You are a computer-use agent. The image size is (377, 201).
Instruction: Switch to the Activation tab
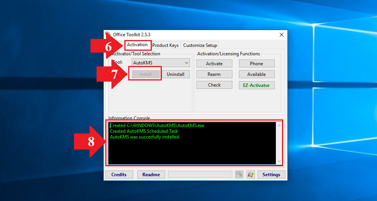pyautogui.click(x=137, y=45)
